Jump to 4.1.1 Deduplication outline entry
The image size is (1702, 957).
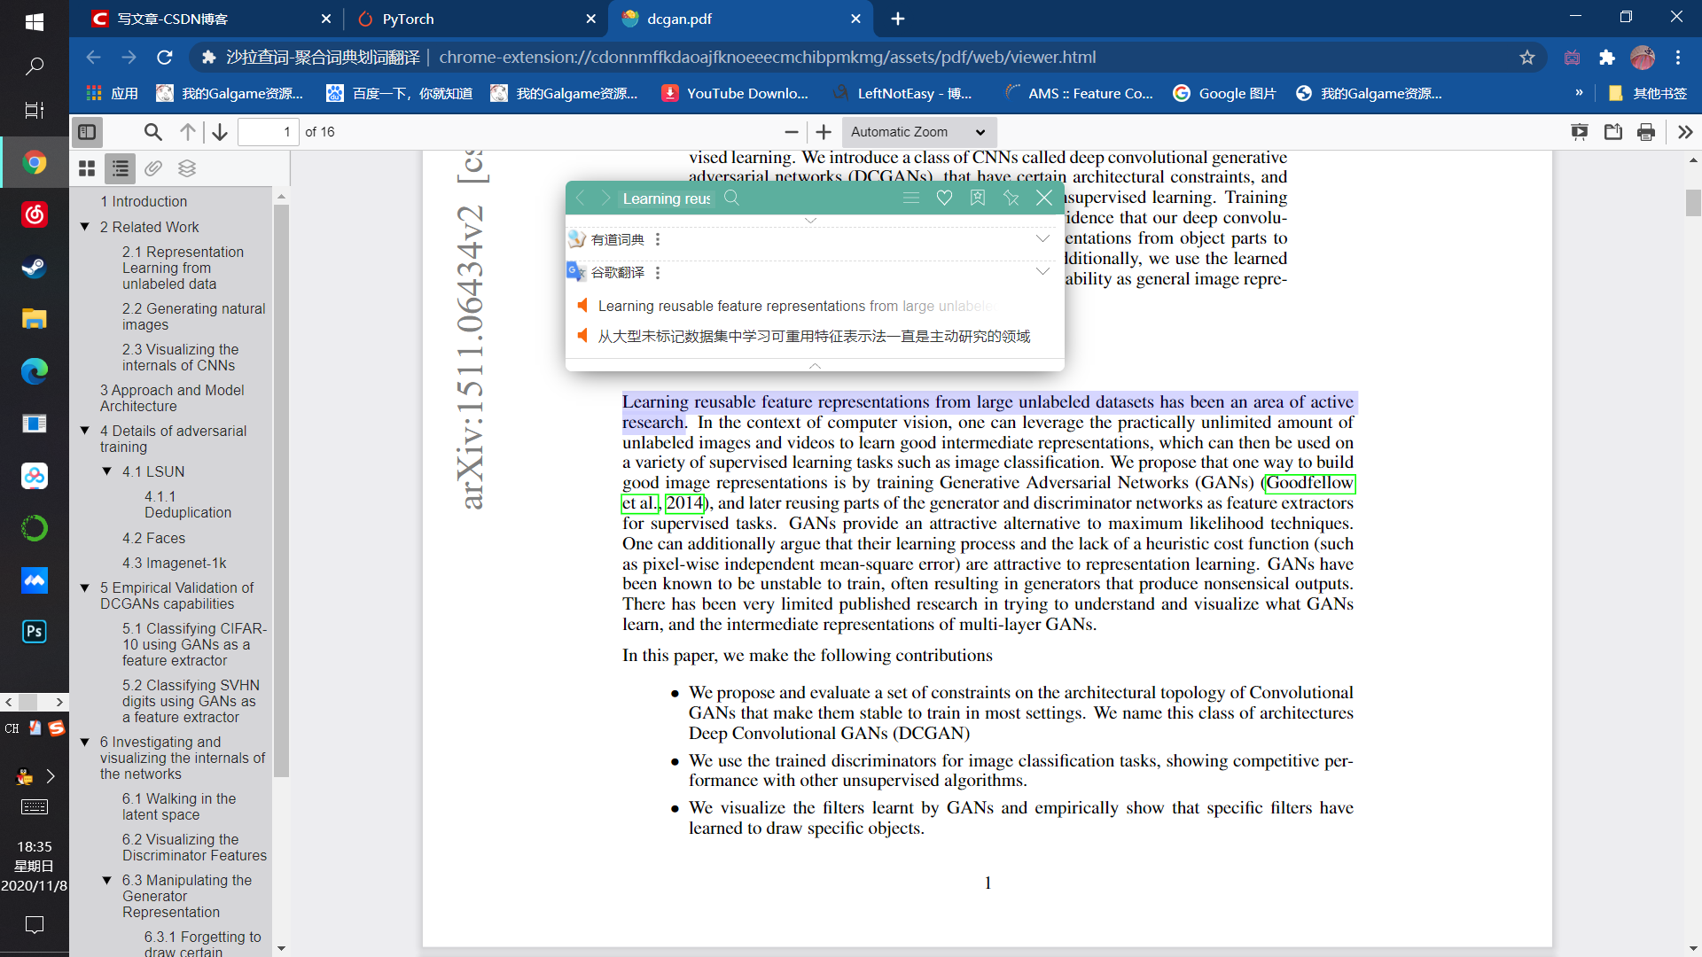point(188,504)
